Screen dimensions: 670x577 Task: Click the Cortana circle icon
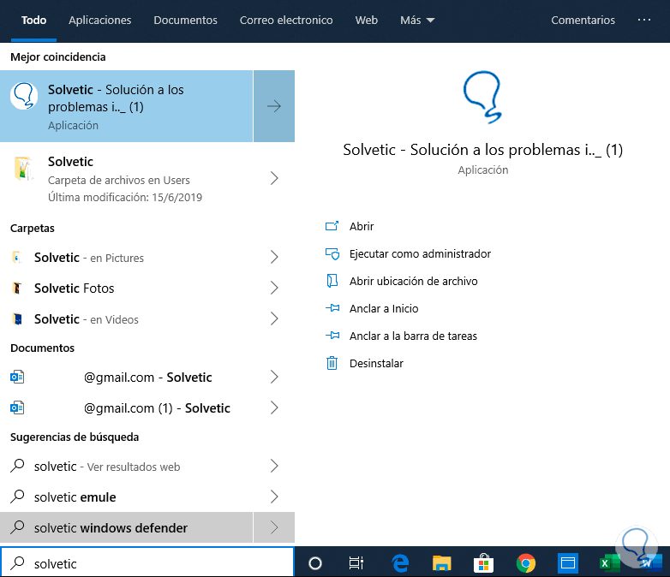pyautogui.click(x=315, y=563)
